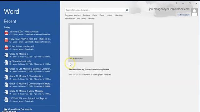This screenshot has height=112, width=200.
Task: Open the Blank document thumbnail
Action: click(x=81, y=40)
